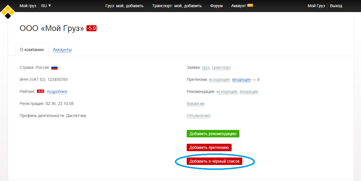
Task: Open the подробнее rating details link
Action: (57, 92)
